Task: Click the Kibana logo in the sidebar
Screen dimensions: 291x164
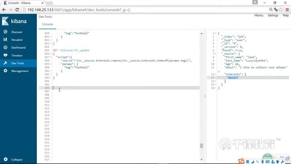Action: coord(14,21)
